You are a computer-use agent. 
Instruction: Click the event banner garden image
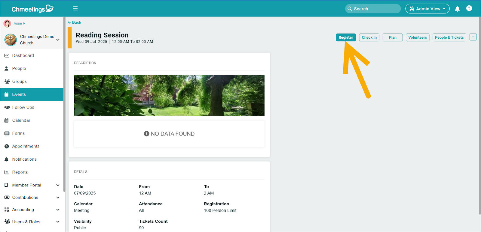click(169, 95)
